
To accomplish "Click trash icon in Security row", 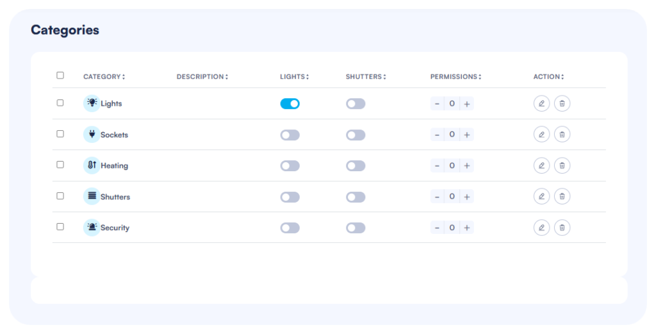I will [x=562, y=228].
